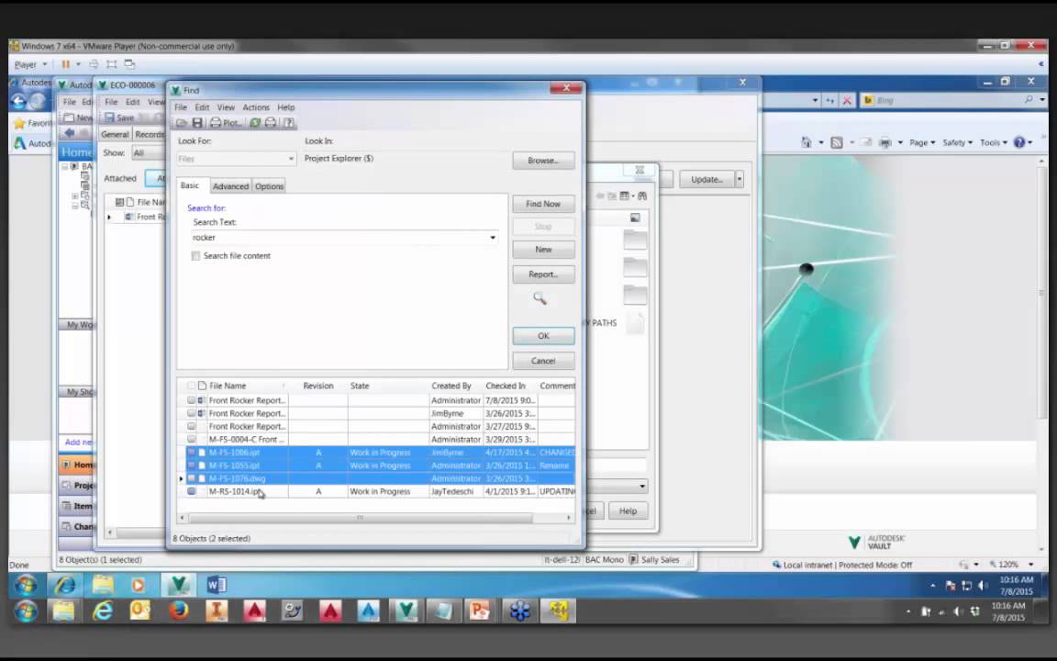Toggle the checkbox for M-FS-1006.ipt row
This screenshot has height=661, width=1057.
(x=192, y=453)
